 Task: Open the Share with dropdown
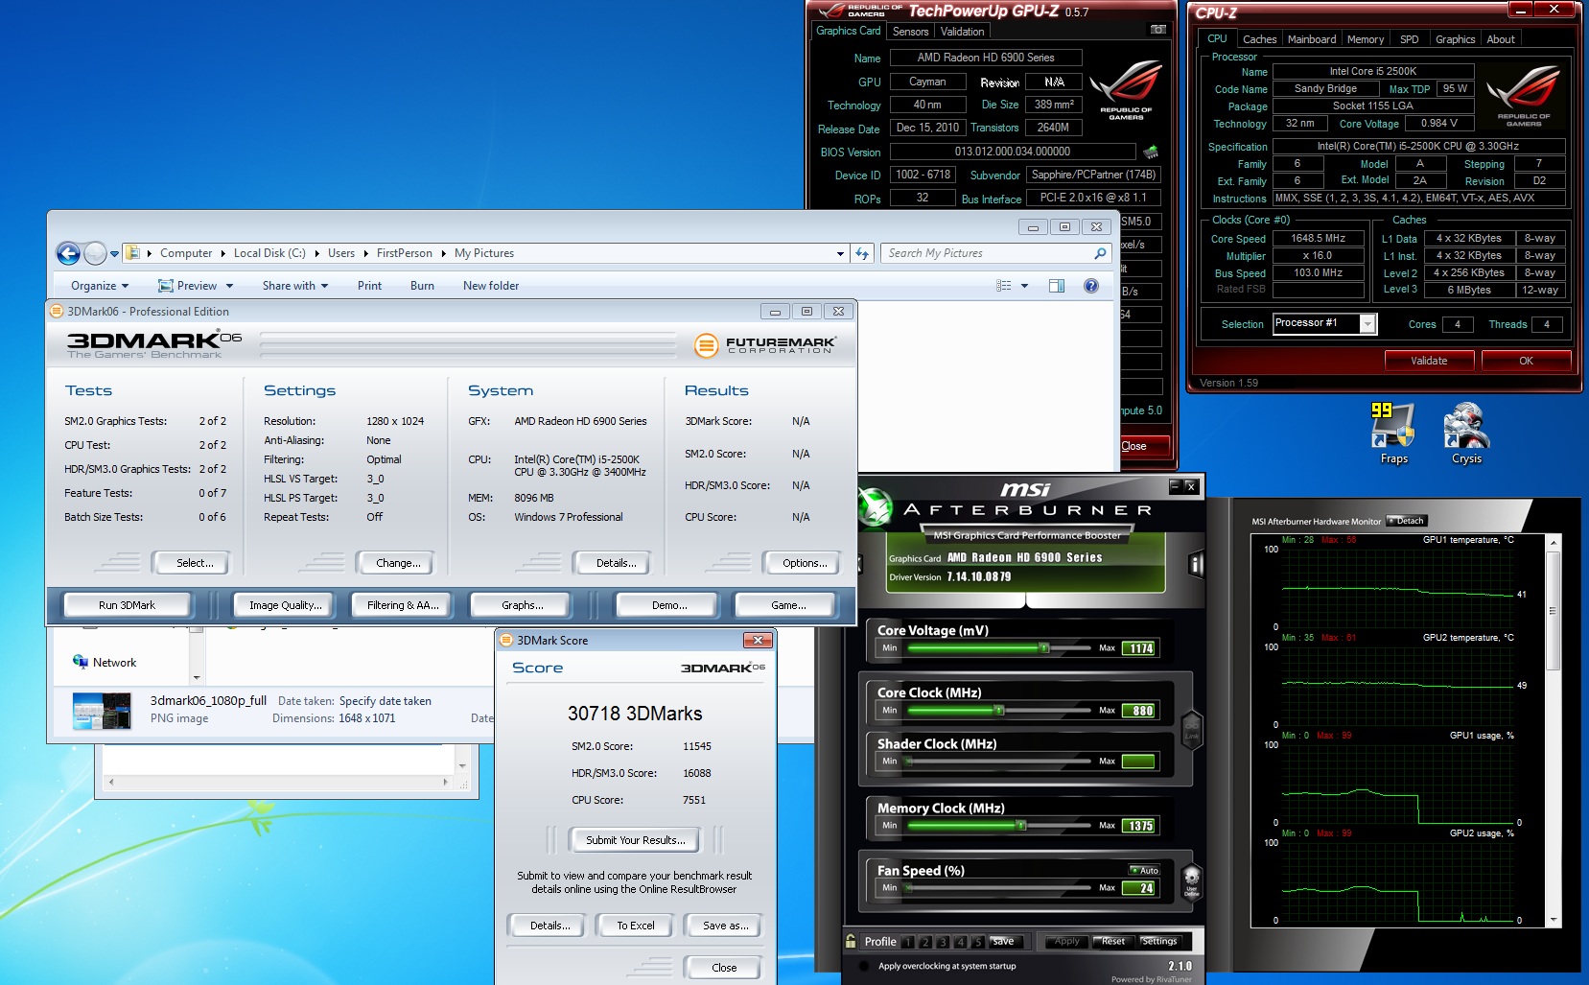[295, 286]
